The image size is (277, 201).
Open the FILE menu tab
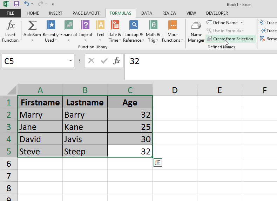[x=10, y=13]
